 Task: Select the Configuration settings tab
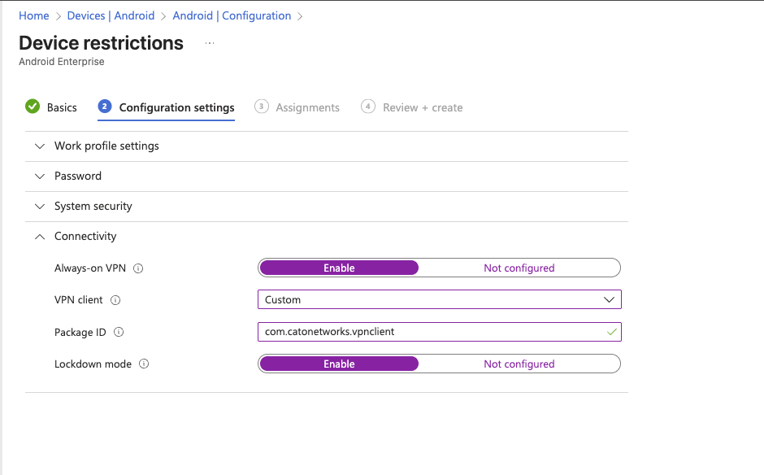[x=166, y=107]
